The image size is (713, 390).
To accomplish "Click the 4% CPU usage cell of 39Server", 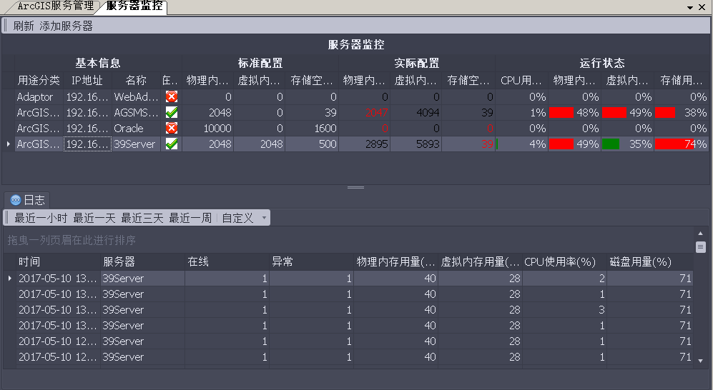I will (x=521, y=144).
